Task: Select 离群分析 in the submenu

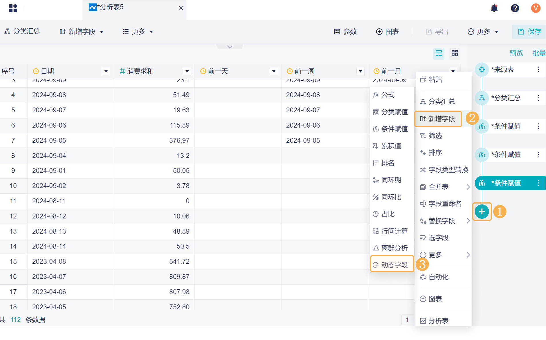Action: 392,248
